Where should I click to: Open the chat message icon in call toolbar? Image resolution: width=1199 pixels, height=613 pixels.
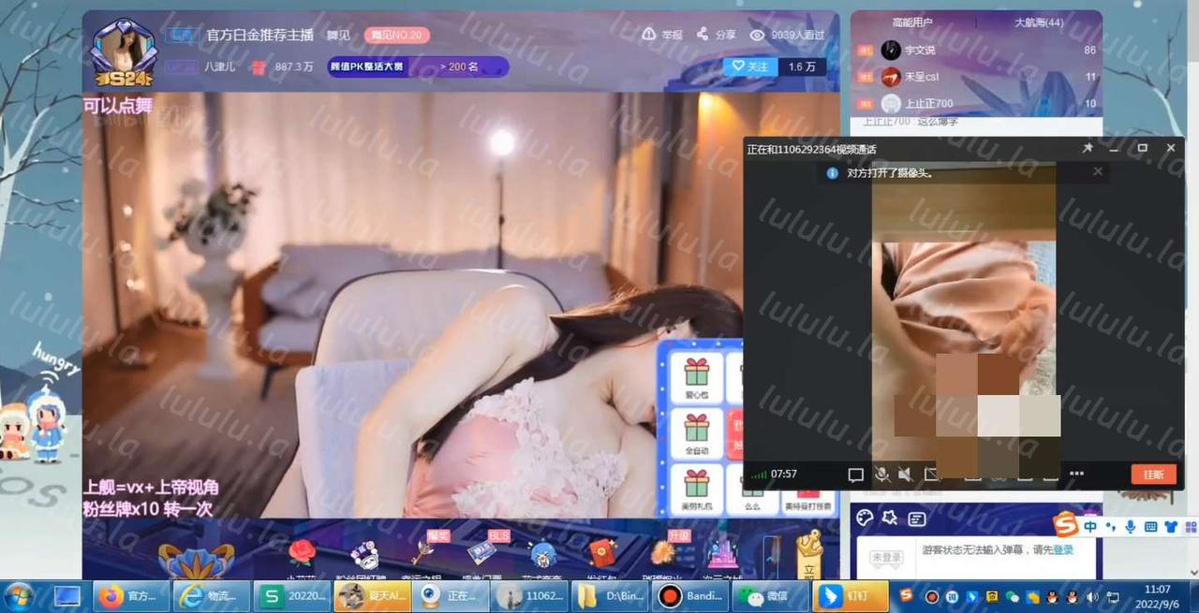tap(855, 474)
